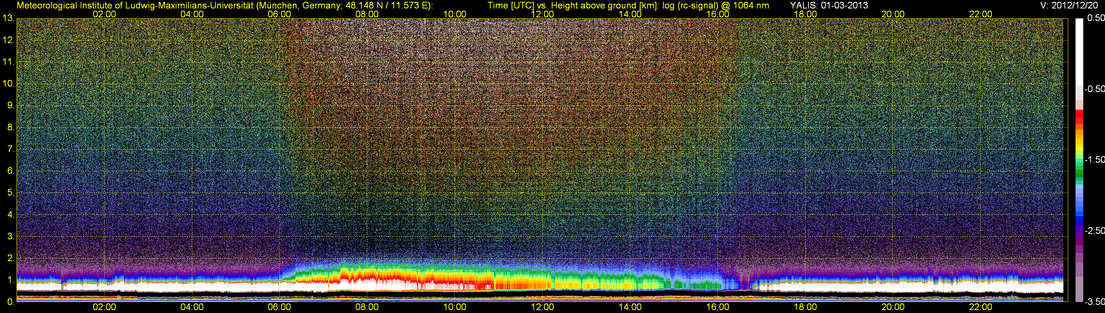Click the colorbar value -0.50
Viewport: 1105px width, 313px height.
[1095, 89]
